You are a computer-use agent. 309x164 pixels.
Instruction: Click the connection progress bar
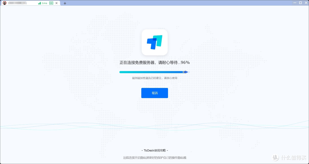point(154,72)
